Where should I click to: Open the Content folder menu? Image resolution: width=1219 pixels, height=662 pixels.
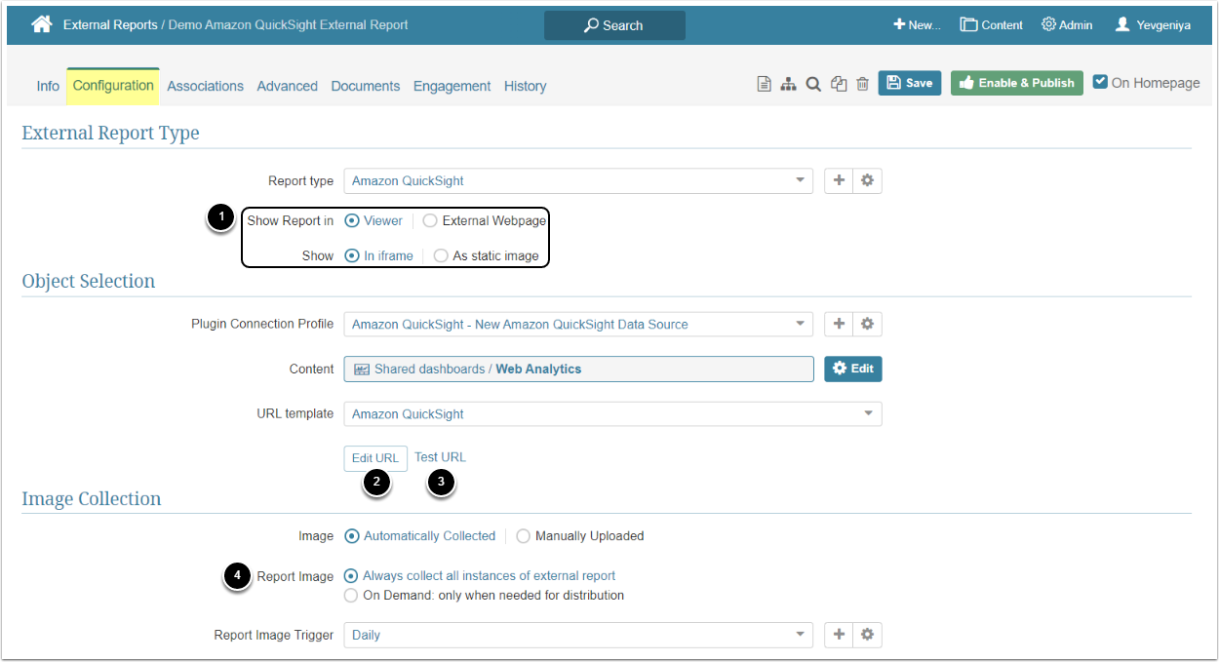(x=991, y=25)
